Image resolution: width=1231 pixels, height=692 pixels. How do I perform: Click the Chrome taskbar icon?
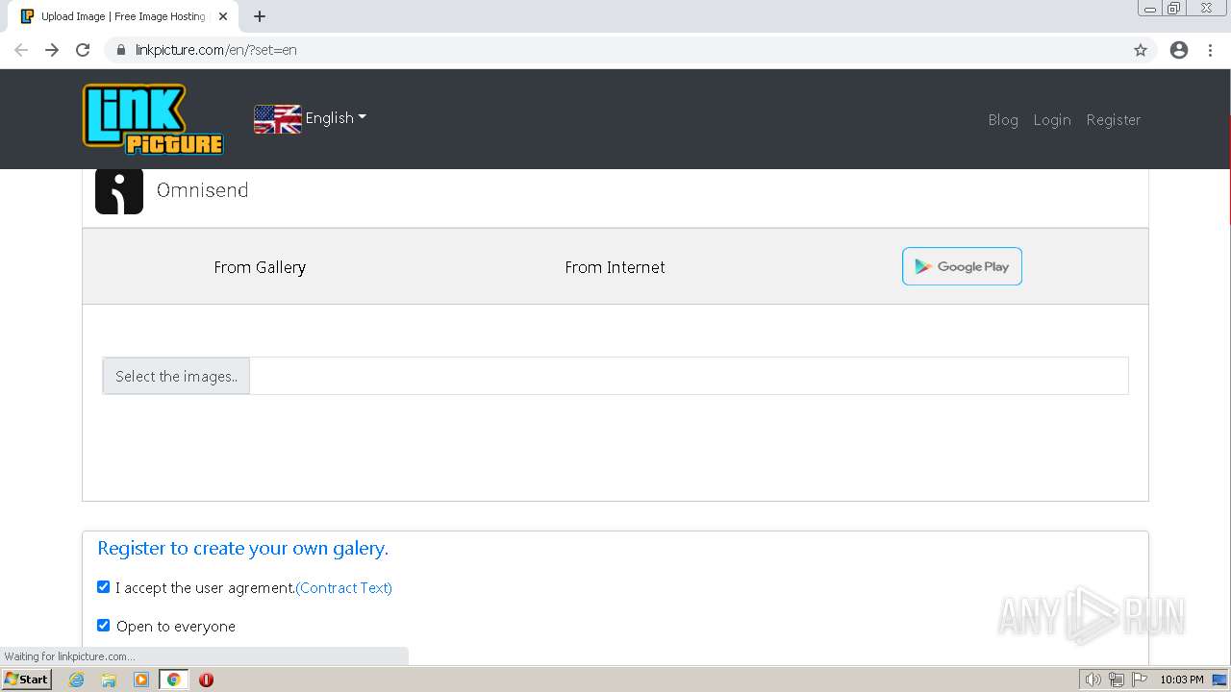point(174,680)
